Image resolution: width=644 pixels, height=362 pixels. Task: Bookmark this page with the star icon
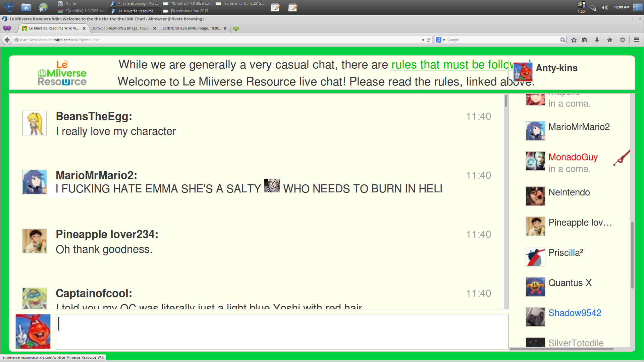(x=574, y=40)
